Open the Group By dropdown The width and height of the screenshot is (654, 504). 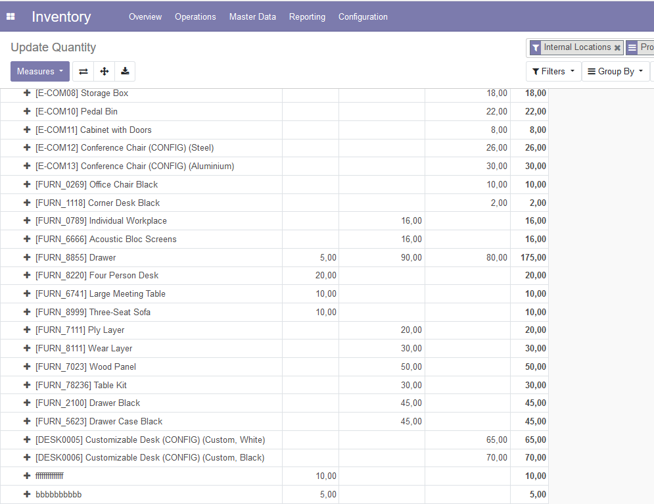pos(615,71)
